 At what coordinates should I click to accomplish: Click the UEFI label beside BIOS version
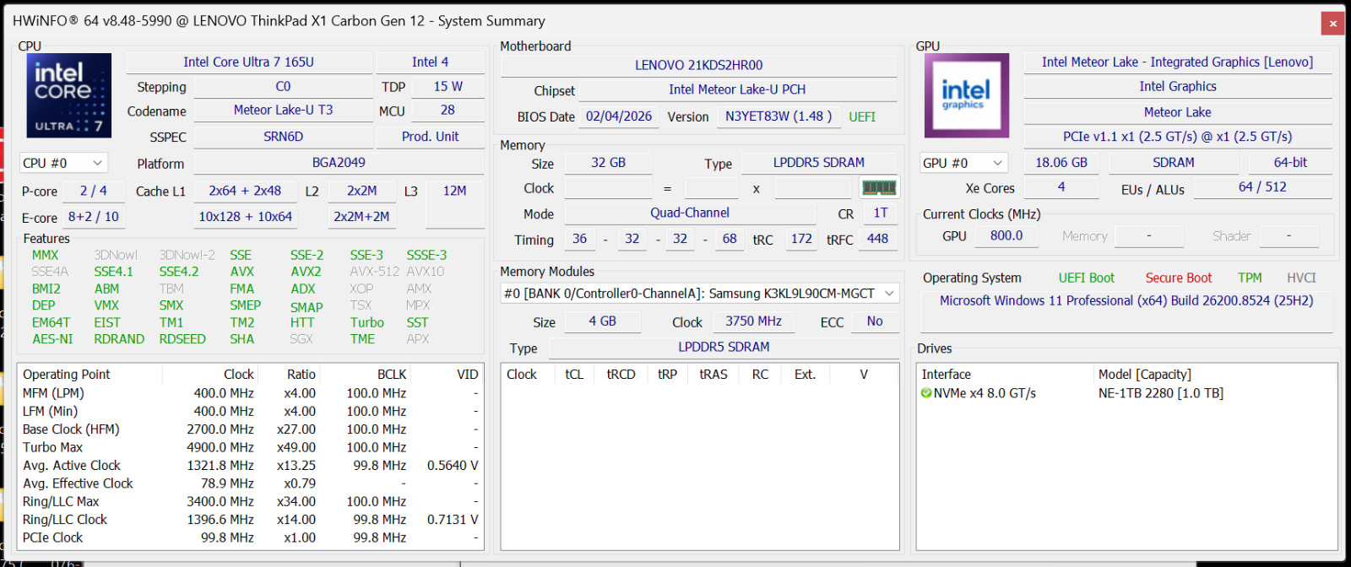click(x=862, y=117)
